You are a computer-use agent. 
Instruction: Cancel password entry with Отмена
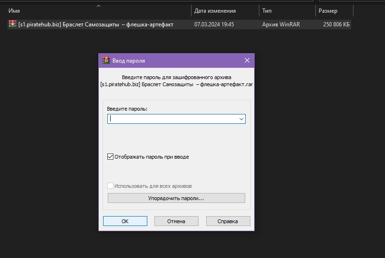click(176, 221)
